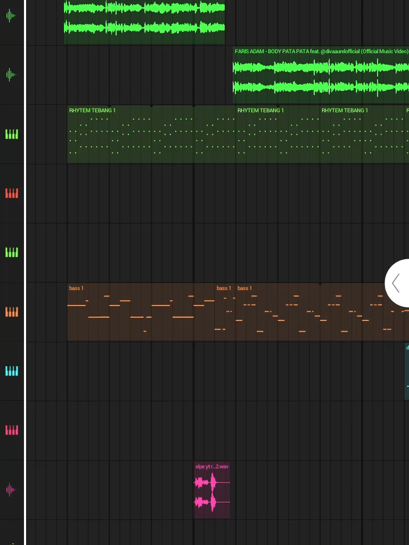
Task: Select the orange bass 1 track keys icon
Action: point(12,312)
